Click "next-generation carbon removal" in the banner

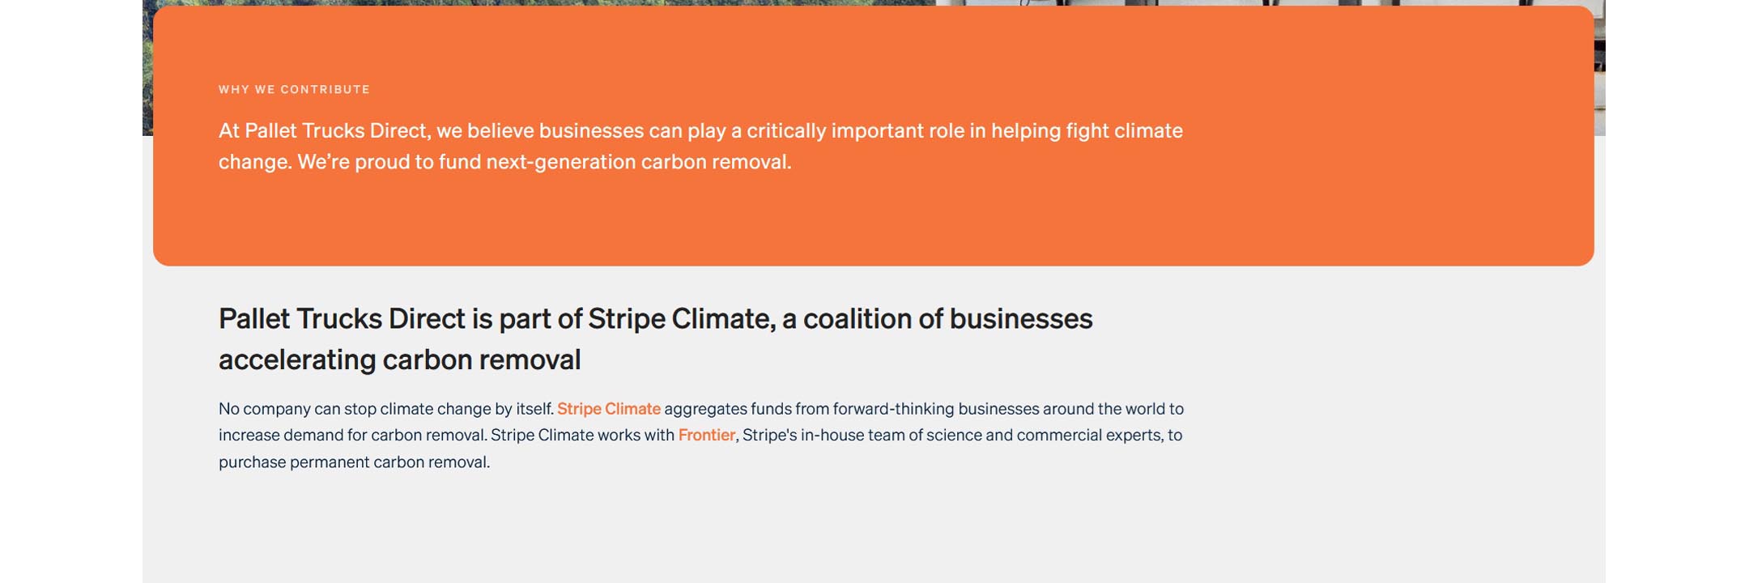[638, 162]
